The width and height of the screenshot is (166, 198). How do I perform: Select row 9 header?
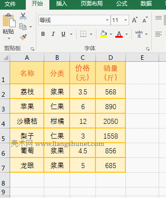(5, 192)
